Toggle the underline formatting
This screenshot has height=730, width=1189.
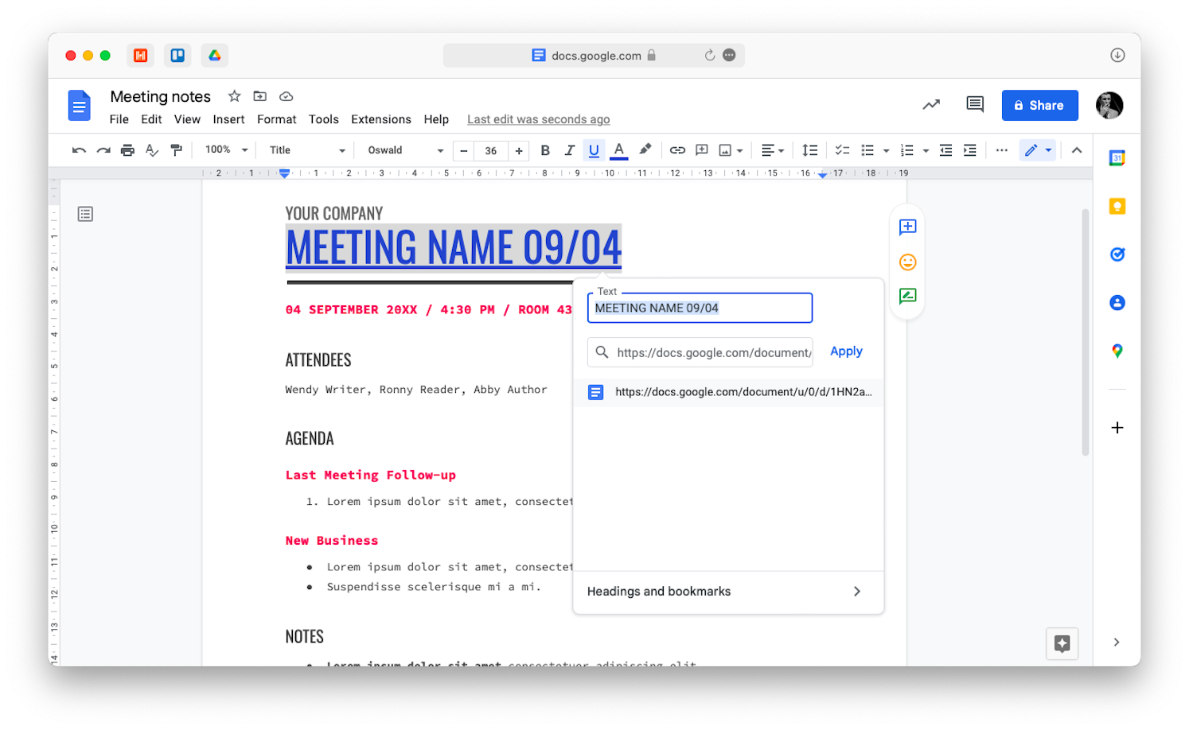(594, 149)
